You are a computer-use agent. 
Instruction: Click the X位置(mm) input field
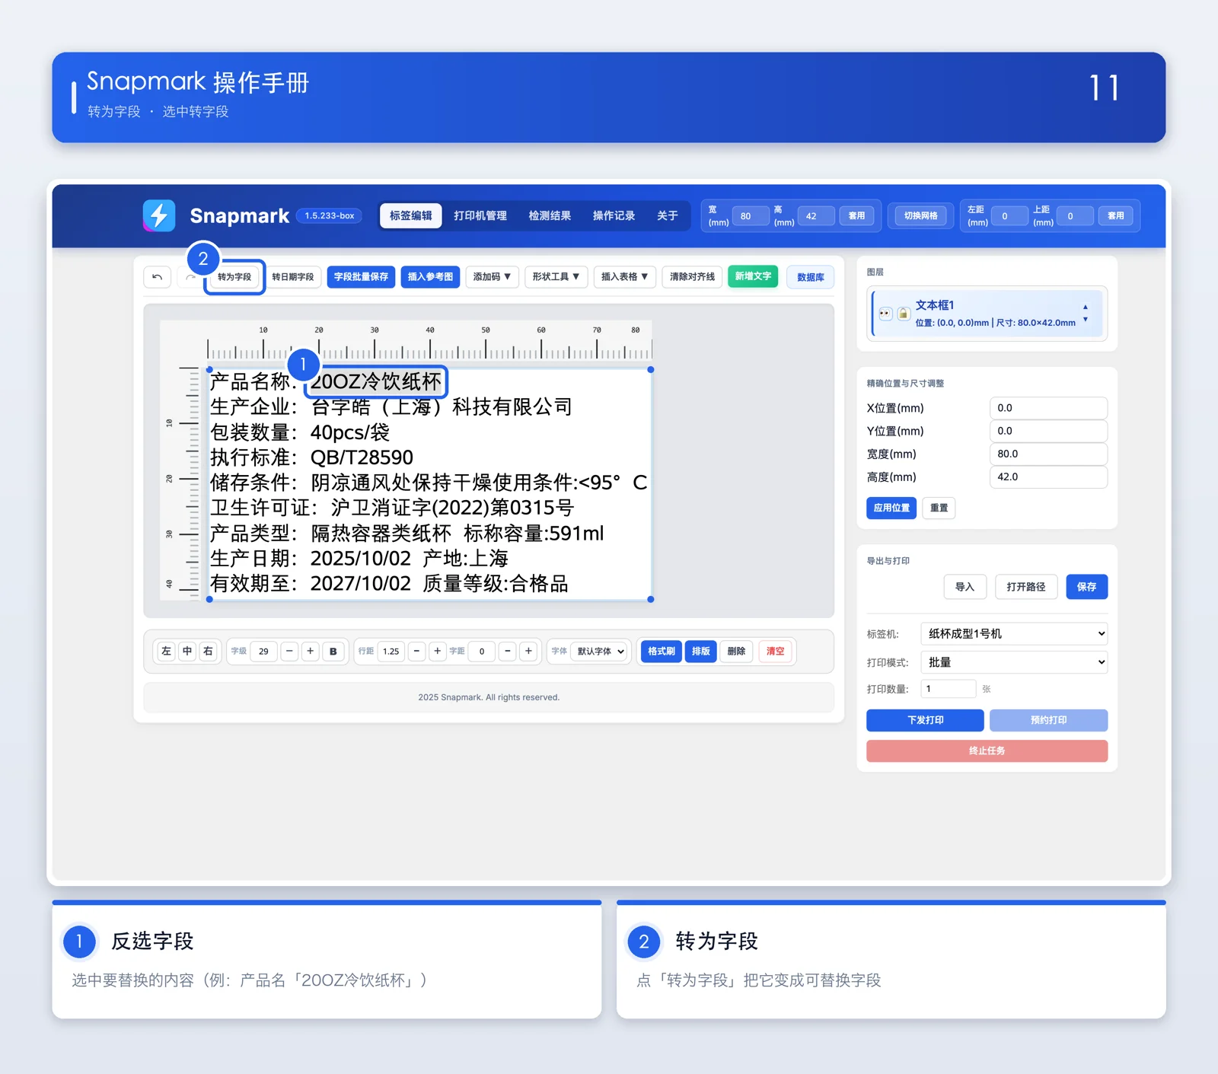point(1048,408)
